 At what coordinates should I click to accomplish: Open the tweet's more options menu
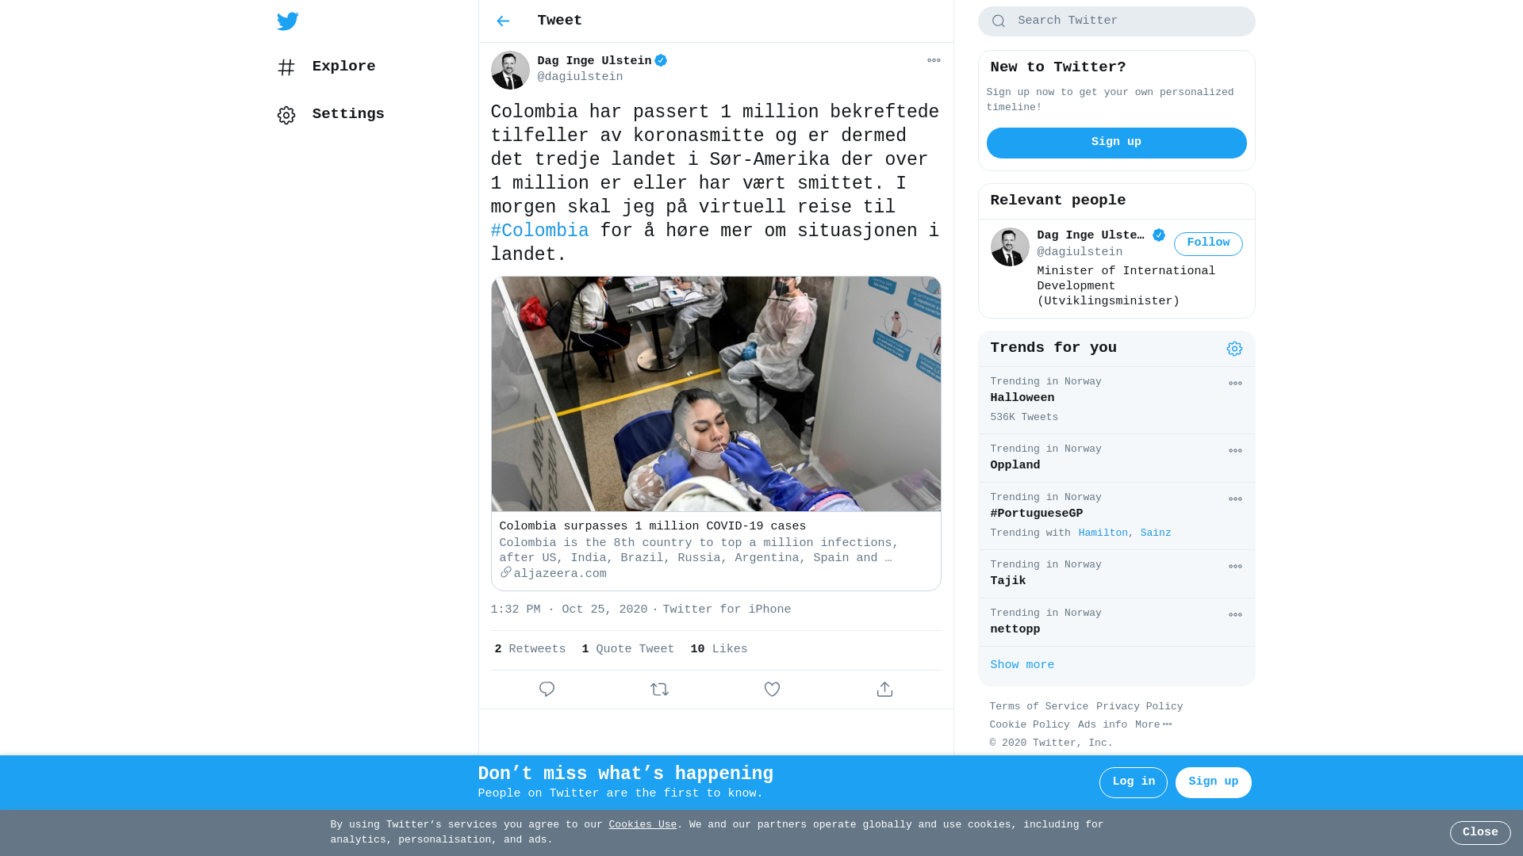(x=934, y=61)
